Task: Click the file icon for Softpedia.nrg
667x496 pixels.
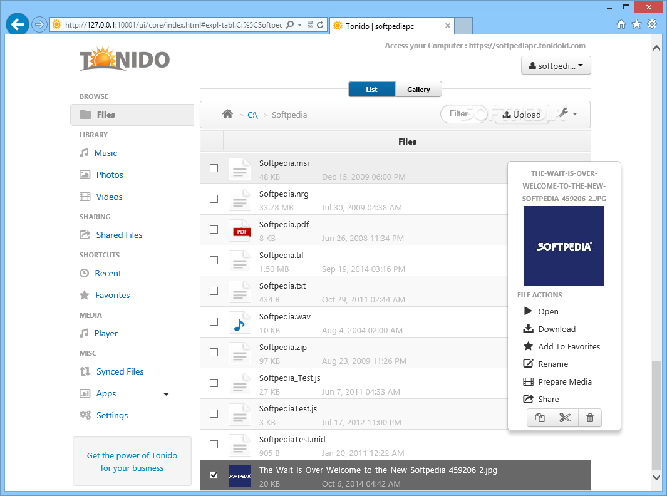Action: pos(240,200)
